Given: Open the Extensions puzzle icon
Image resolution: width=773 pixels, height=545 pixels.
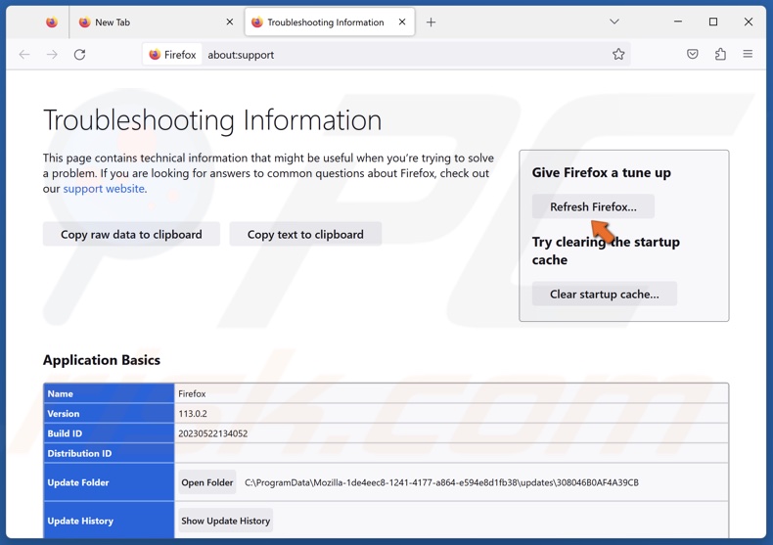Looking at the screenshot, I should coord(720,54).
